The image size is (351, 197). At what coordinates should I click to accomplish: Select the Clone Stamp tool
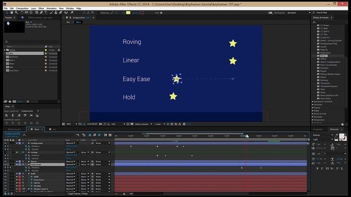pyautogui.click(x=56, y=13)
